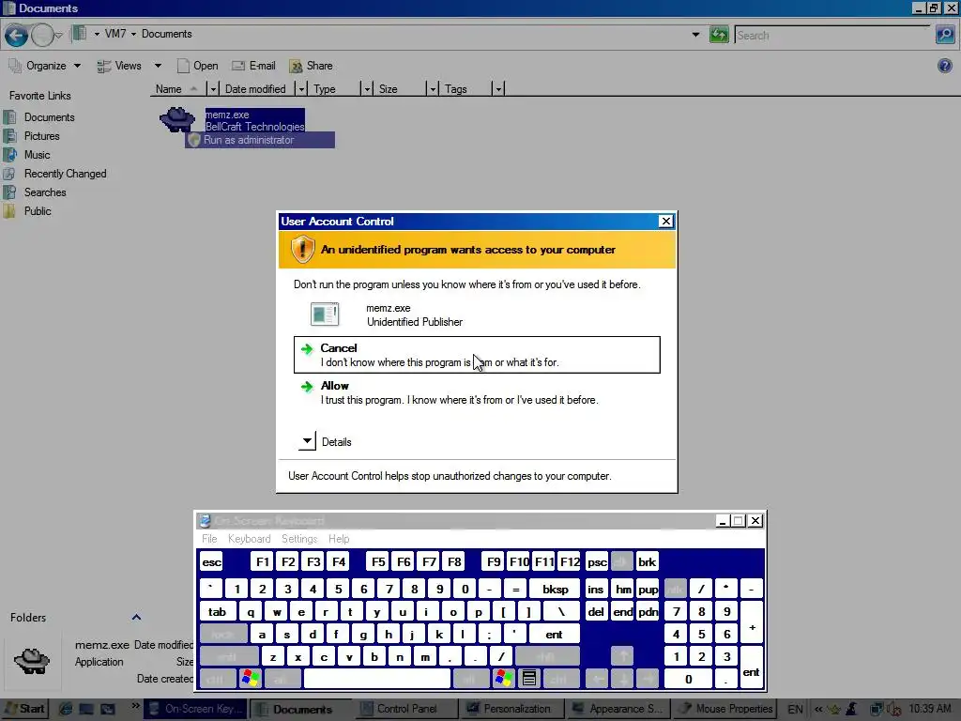Open Settings menu of On-Screen Keyboard
This screenshot has width=961, height=721.
tap(299, 539)
